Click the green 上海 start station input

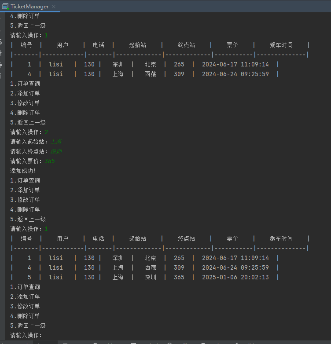click(x=56, y=142)
